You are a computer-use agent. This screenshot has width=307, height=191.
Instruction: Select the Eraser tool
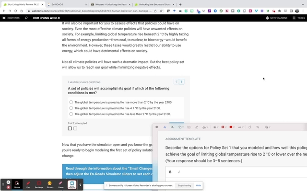(61, 184)
